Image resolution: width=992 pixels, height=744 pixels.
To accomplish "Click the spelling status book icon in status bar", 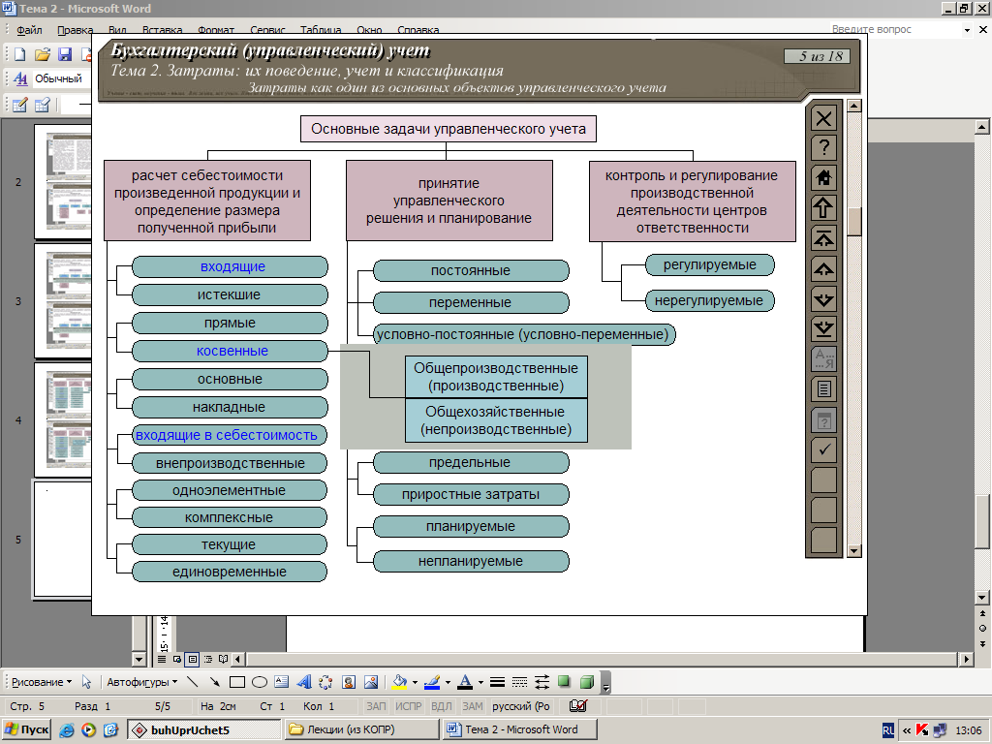I will [x=578, y=706].
